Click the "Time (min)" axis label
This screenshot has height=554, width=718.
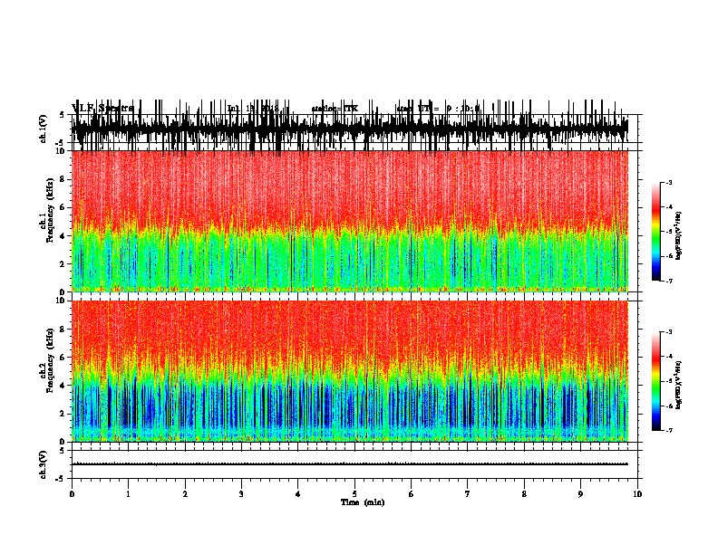[x=363, y=502]
